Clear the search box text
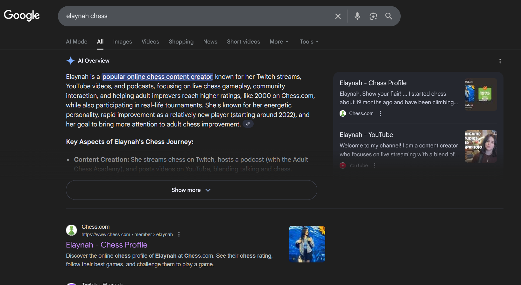The height and width of the screenshot is (285, 521). tap(338, 16)
